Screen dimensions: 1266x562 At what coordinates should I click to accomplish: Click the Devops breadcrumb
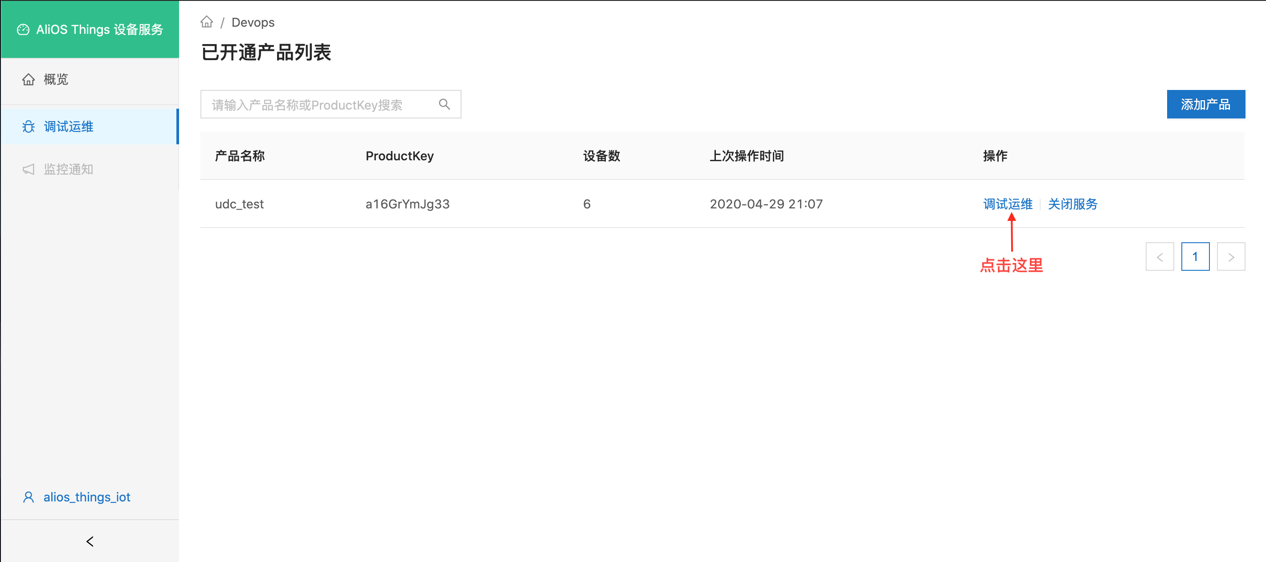point(253,23)
